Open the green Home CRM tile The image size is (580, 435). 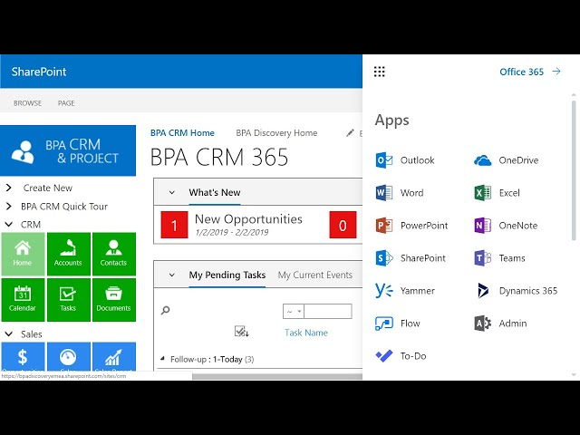click(23, 254)
